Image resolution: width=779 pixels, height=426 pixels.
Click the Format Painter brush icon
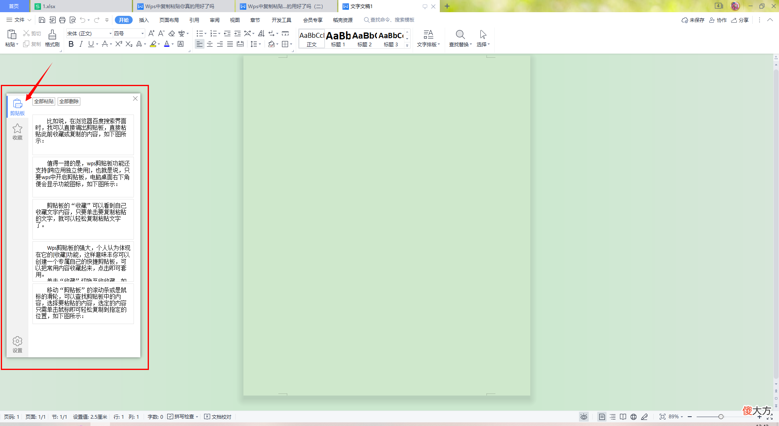[x=52, y=35]
